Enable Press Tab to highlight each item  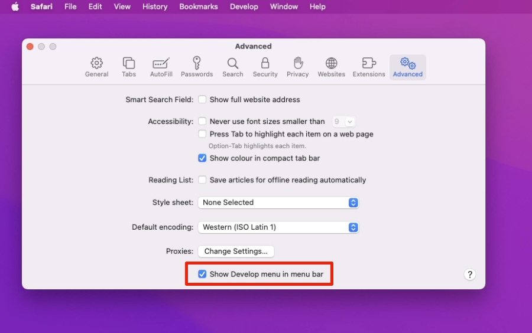click(202, 134)
